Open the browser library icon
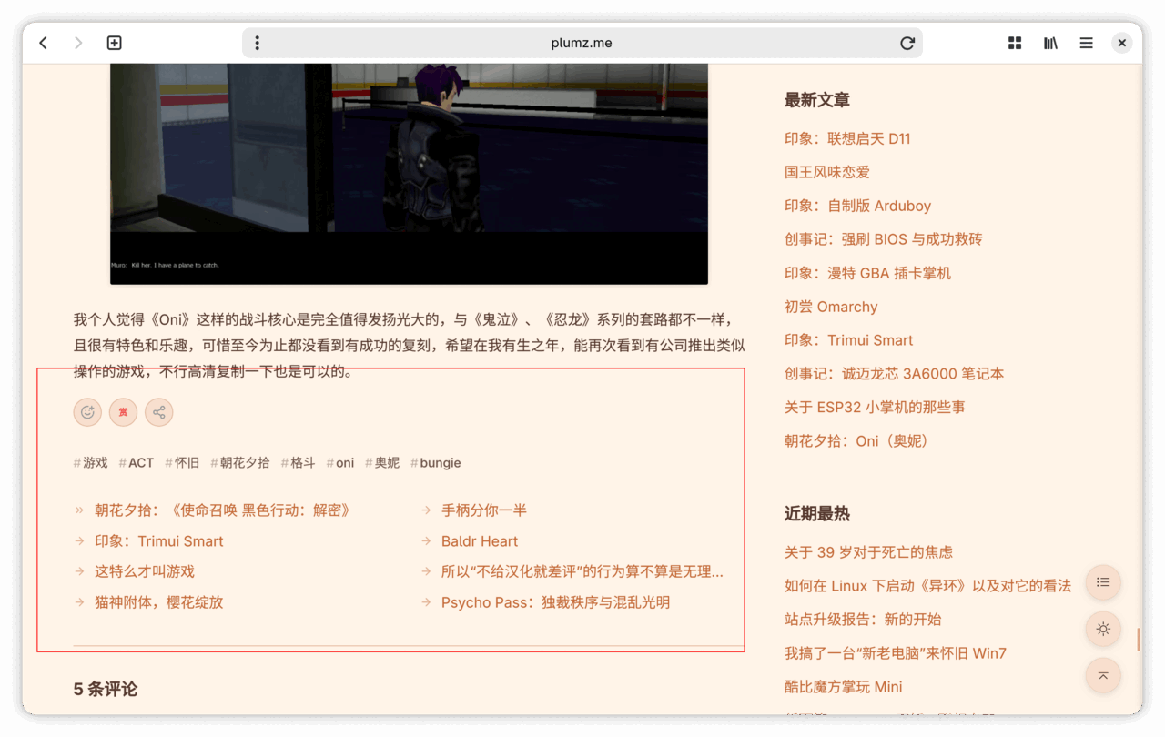1165x737 pixels. tap(1050, 43)
